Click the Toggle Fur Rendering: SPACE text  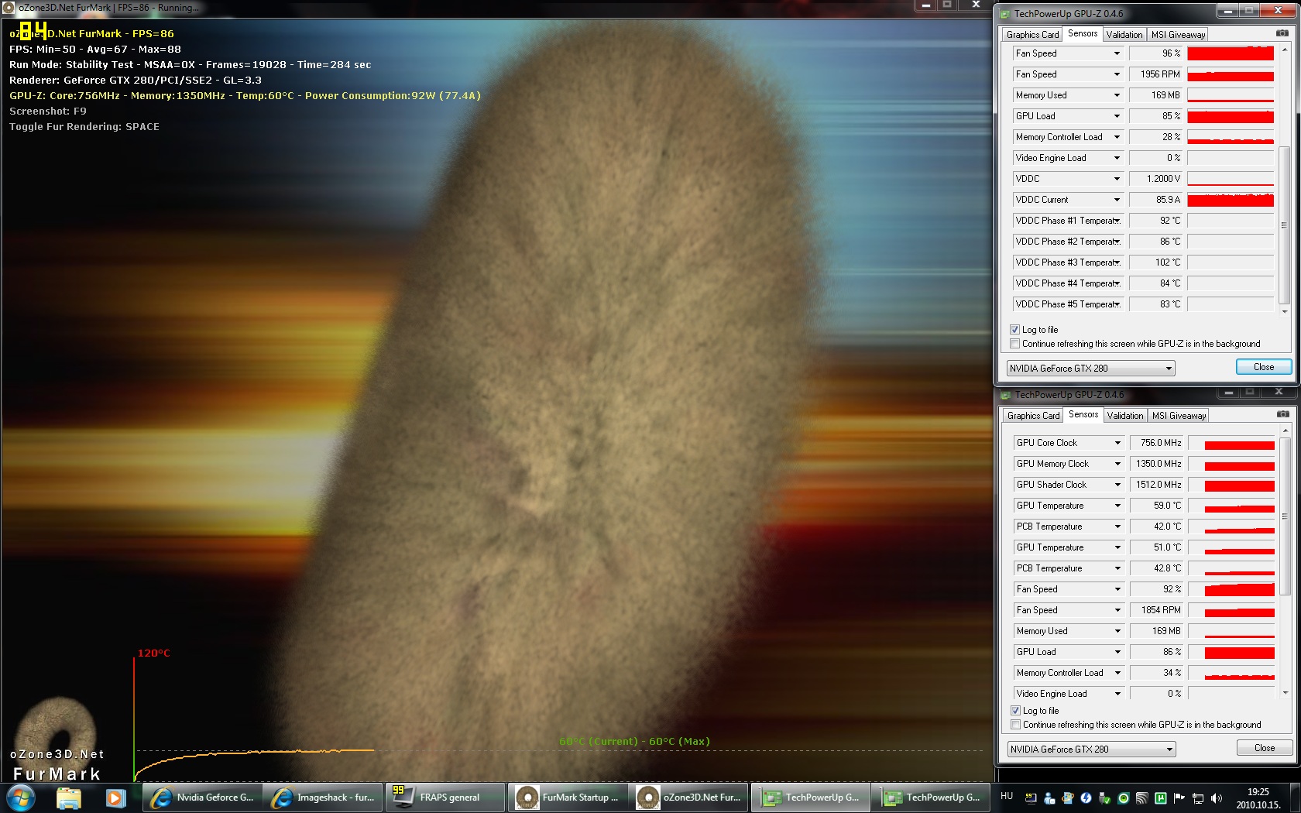(84, 127)
